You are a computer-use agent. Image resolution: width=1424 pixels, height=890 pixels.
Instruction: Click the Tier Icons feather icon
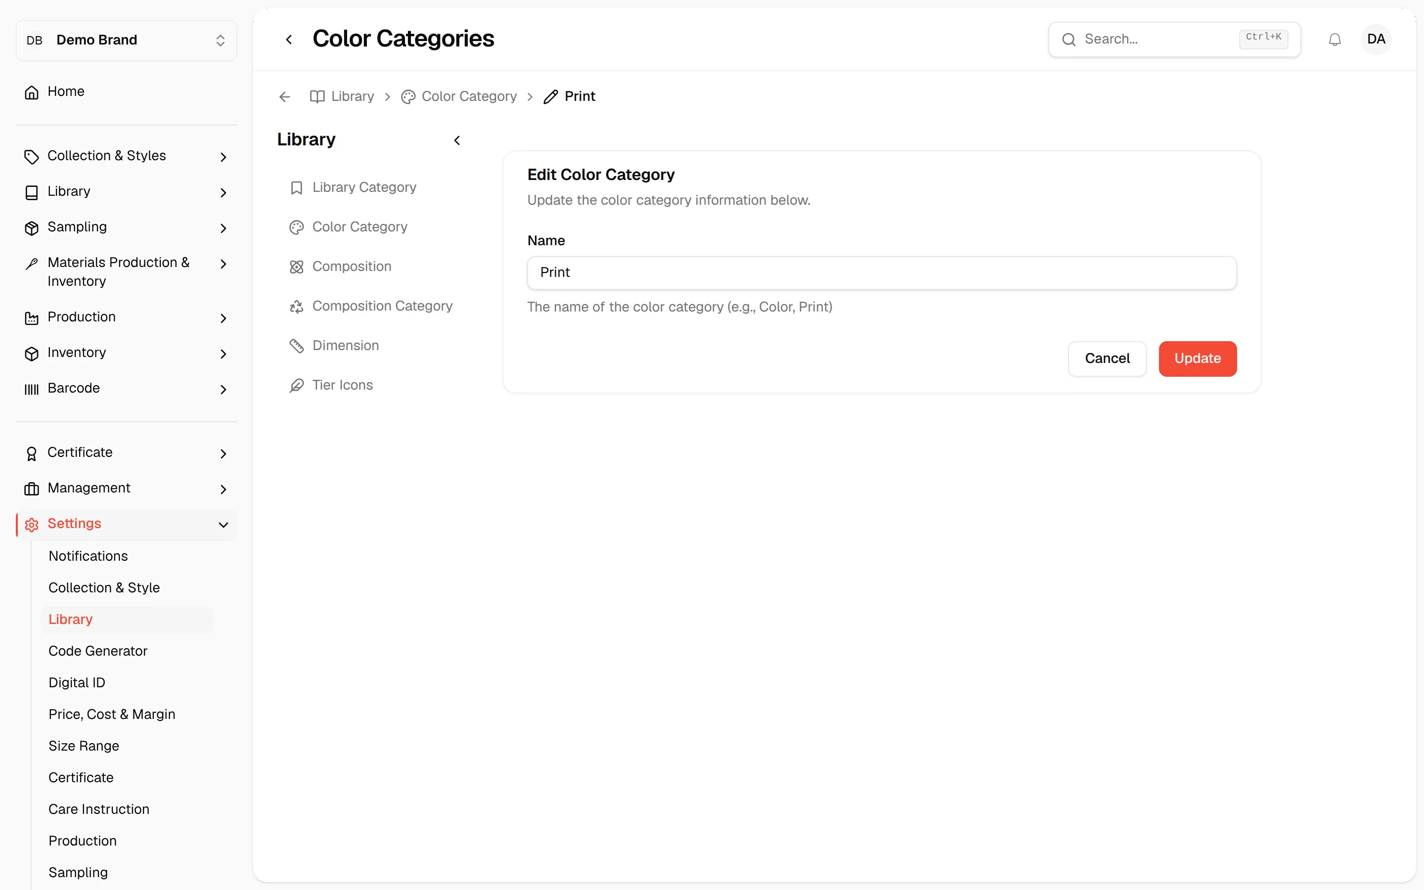(297, 385)
